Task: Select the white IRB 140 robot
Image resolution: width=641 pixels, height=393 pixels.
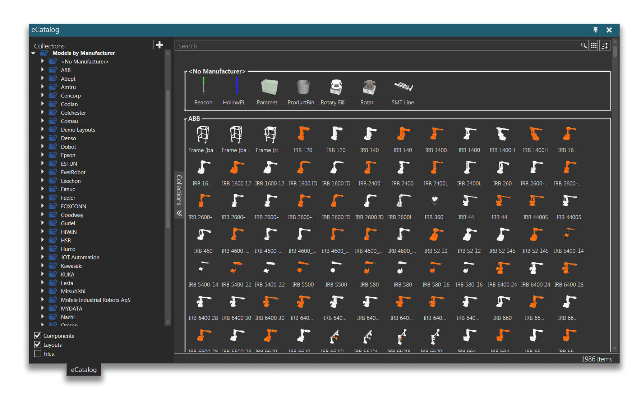Action: pyautogui.click(x=369, y=139)
